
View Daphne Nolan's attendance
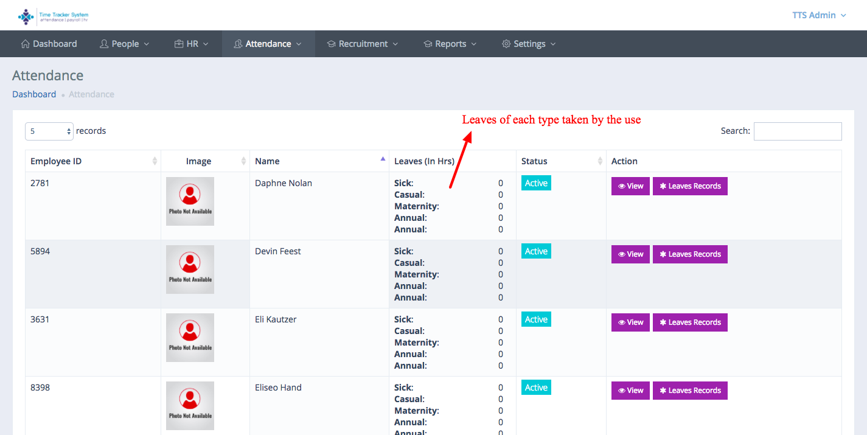tap(630, 186)
